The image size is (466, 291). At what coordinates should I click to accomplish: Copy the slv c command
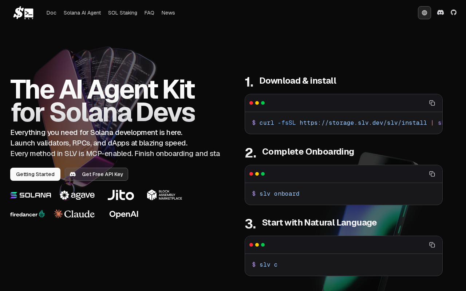(x=432, y=245)
